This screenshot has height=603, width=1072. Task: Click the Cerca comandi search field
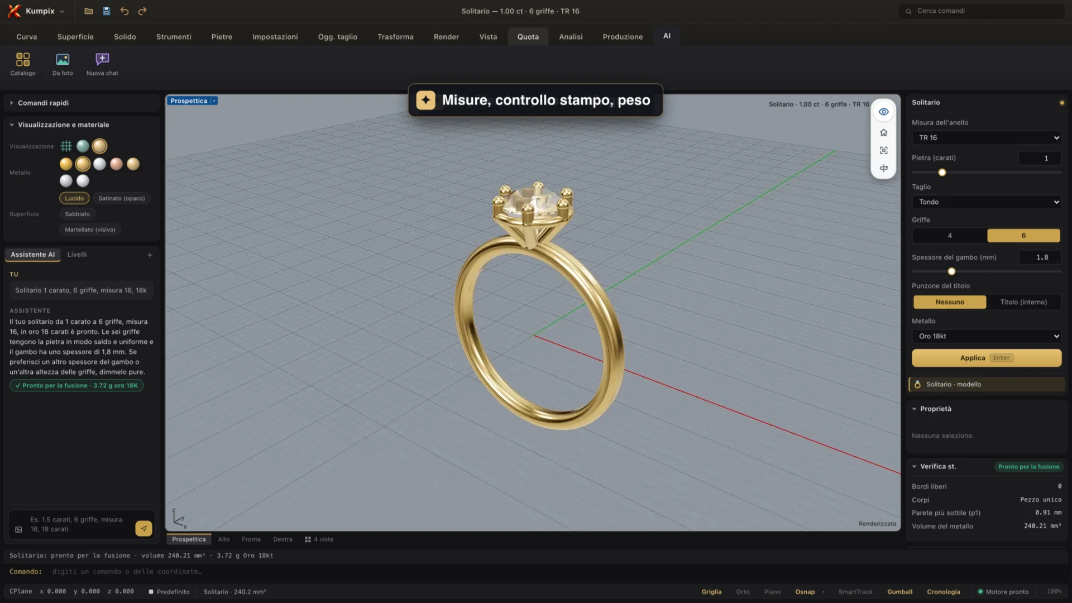(x=981, y=11)
